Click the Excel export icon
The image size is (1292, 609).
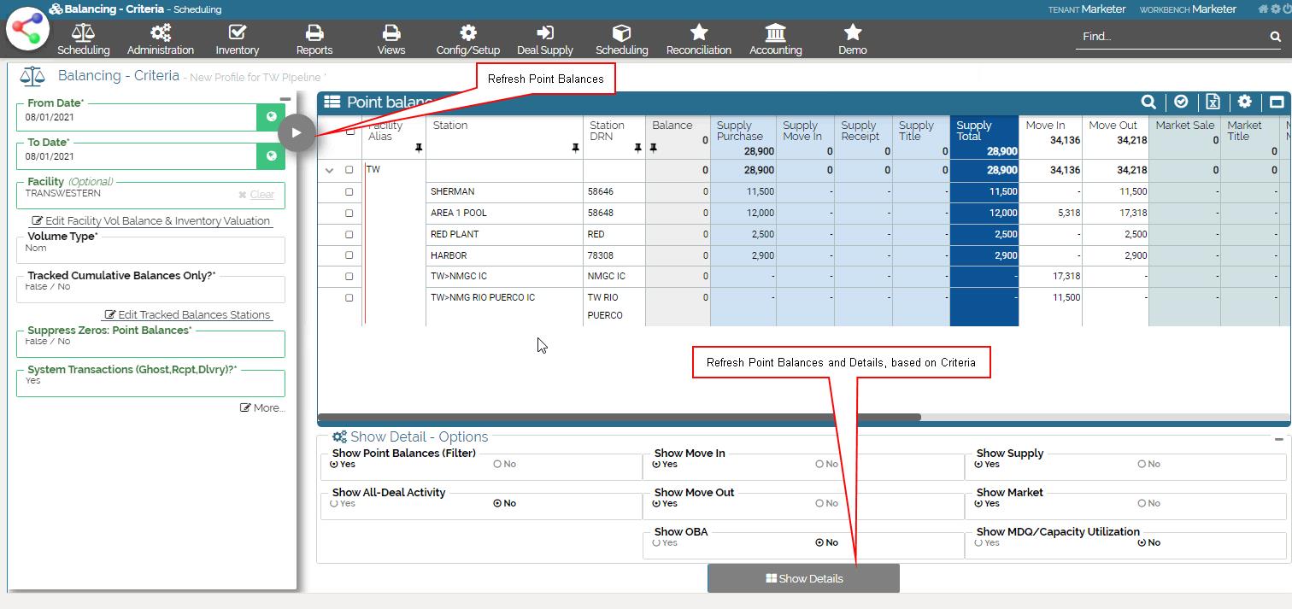click(1213, 102)
